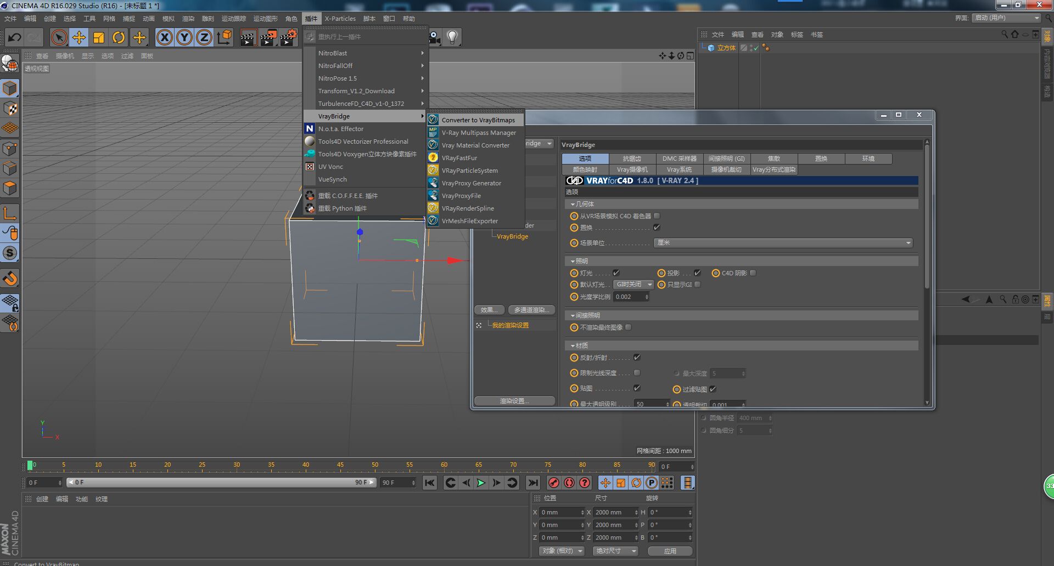Toggle 投影 checkbox
Image resolution: width=1054 pixels, height=566 pixels.
[x=697, y=273]
